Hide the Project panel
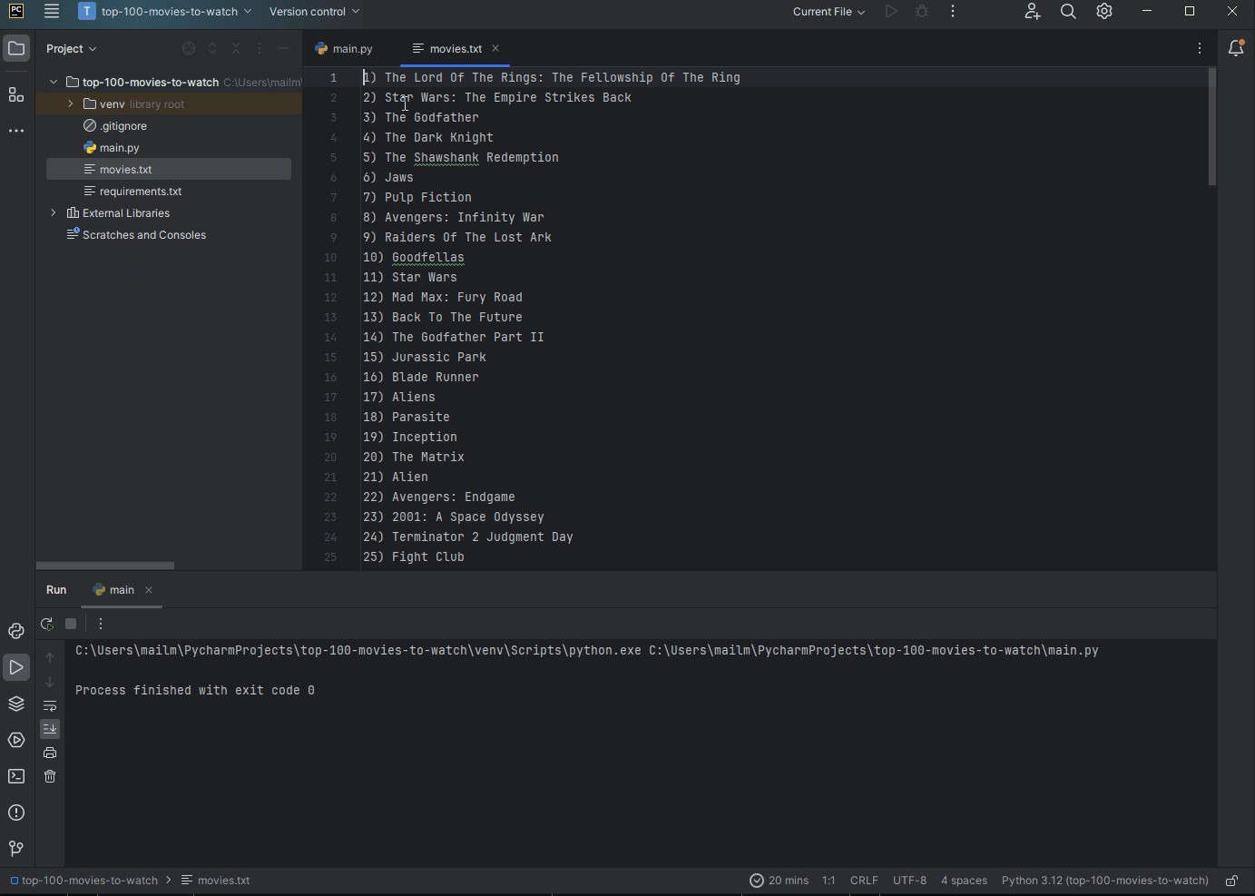 (x=283, y=49)
